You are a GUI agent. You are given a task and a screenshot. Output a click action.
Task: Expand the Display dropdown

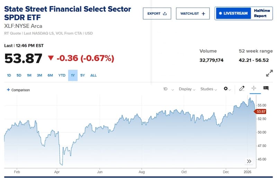coord(187,89)
